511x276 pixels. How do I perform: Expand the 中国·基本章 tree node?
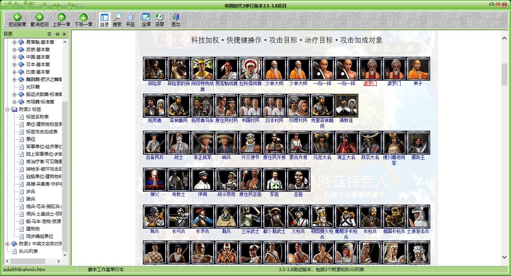[14, 57]
